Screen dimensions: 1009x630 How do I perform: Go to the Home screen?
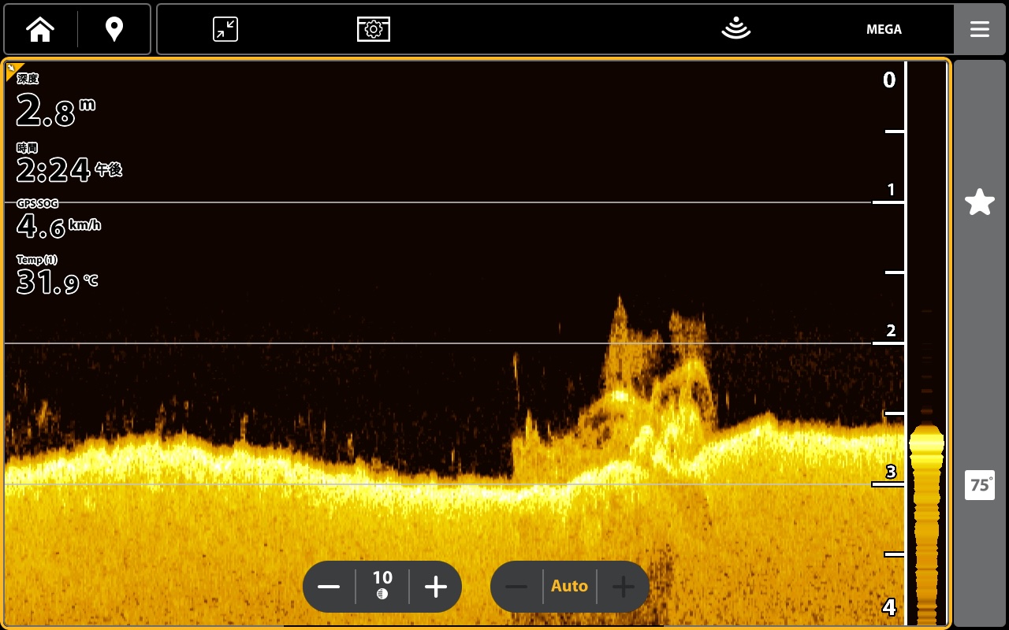coord(40,29)
